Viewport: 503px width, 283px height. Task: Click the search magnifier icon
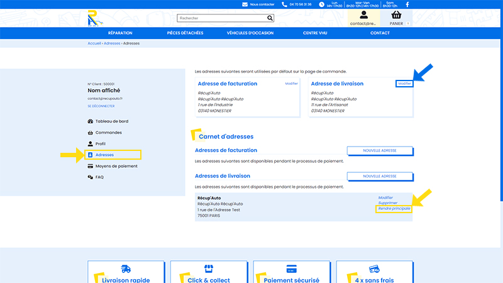(x=270, y=18)
